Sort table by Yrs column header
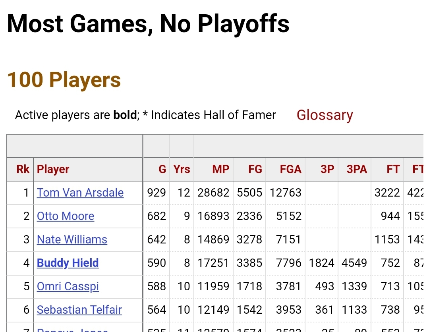This screenshot has height=332, width=429. 182,169
